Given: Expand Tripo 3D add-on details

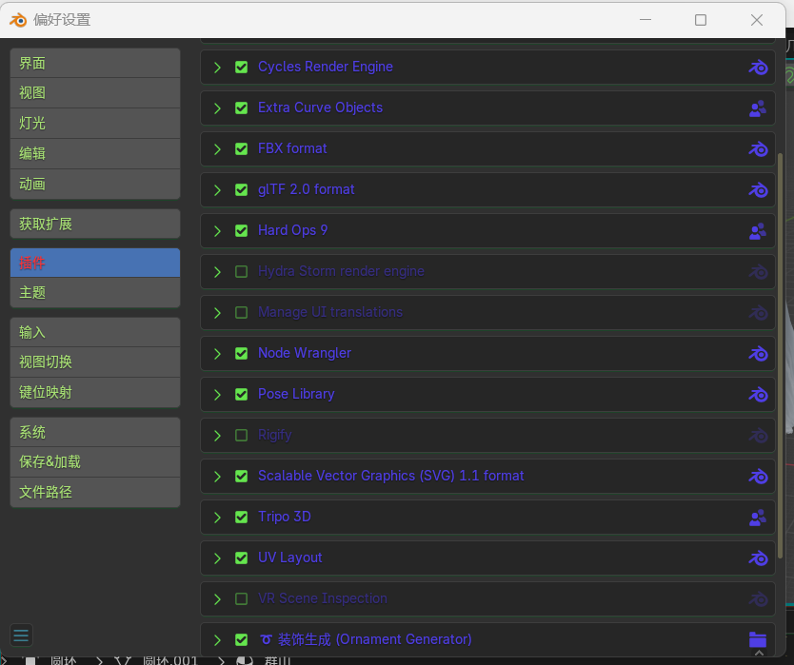Looking at the screenshot, I should [x=217, y=518].
